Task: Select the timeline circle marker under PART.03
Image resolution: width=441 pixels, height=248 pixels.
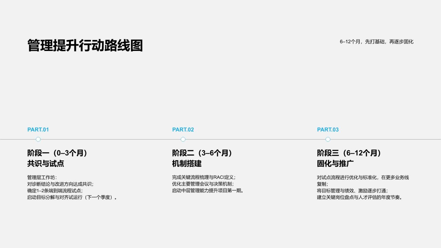Action: [328, 139]
